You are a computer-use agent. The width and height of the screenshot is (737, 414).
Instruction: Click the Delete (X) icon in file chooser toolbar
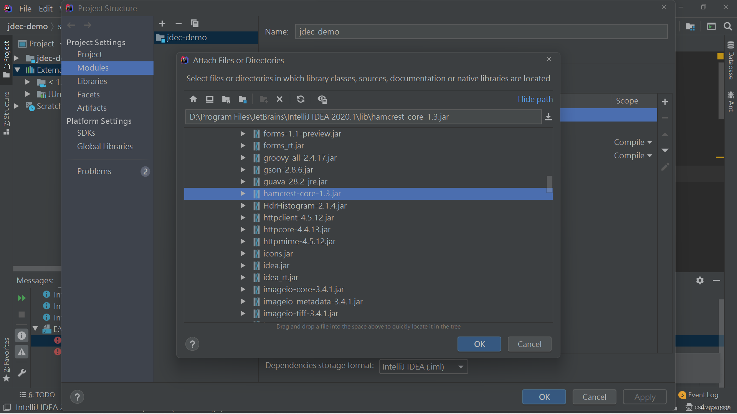point(279,99)
